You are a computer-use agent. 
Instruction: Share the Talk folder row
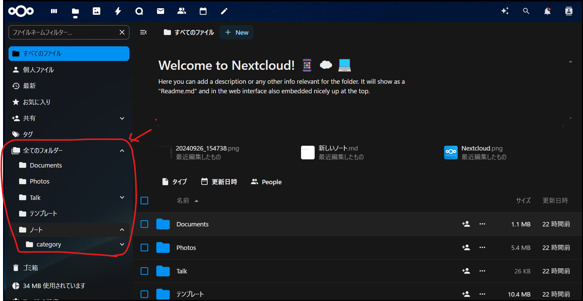[x=466, y=271]
